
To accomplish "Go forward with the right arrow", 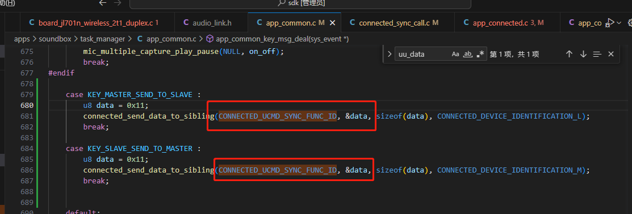I will 118,3.
